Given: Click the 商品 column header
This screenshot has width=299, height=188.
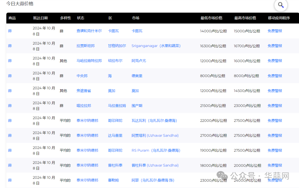Looking at the screenshot, I should (x=12, y=18).
